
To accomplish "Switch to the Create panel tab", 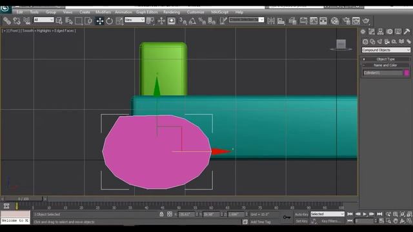I will pos(363,32).
